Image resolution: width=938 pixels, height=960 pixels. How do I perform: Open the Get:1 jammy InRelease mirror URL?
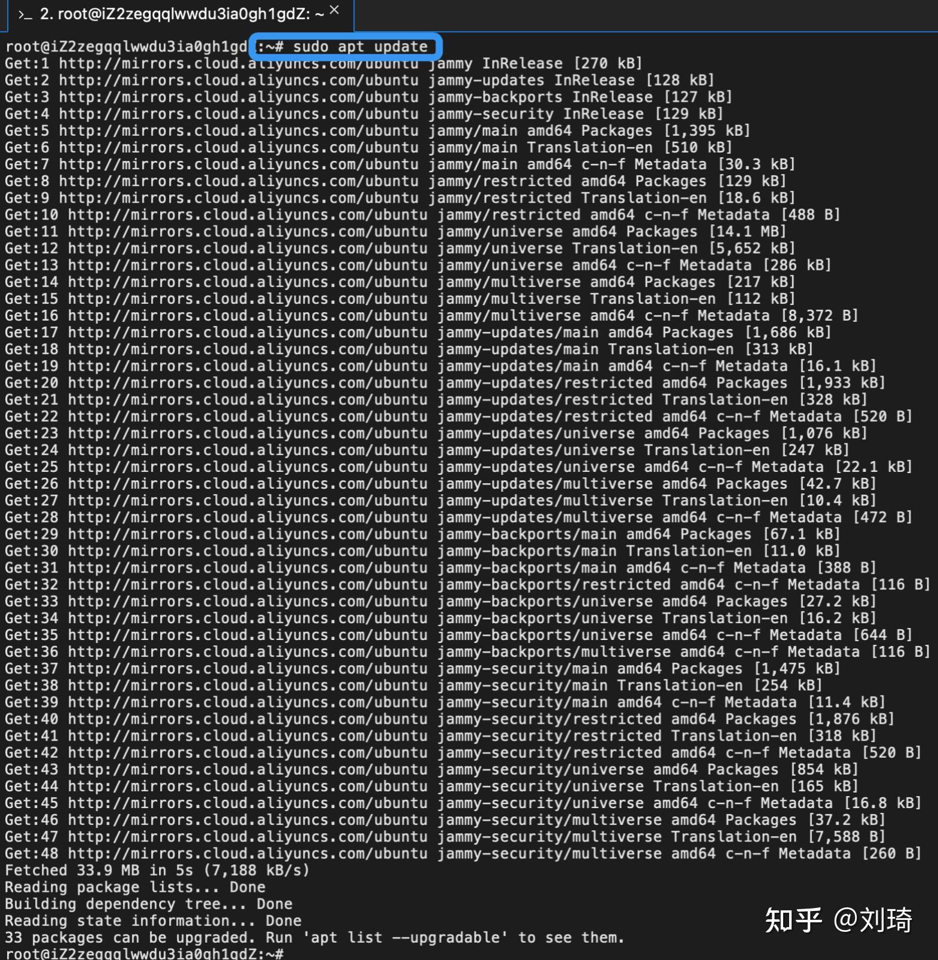[239, 63]
